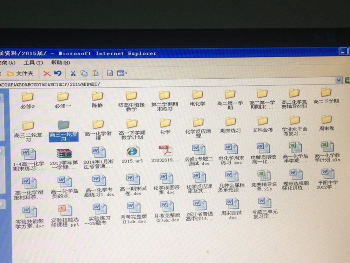Click the green Go arrow beside address bar
Image resolution: width=350 pixels, height=263 pixels.
click(347, 80)
